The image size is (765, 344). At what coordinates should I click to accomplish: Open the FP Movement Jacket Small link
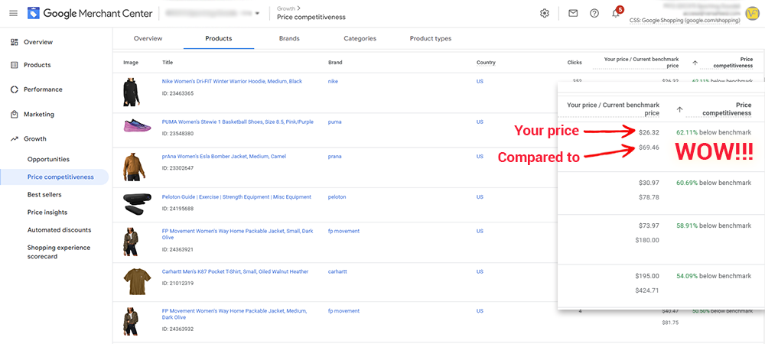(x=238, y=235)
